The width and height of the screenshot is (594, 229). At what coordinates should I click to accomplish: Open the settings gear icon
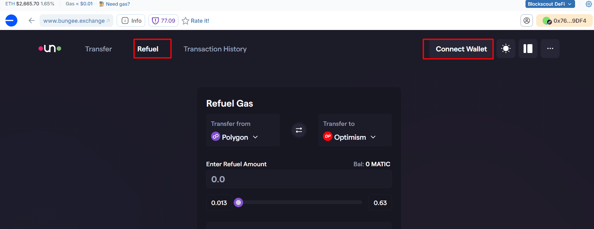pyautogui.click(x=589, y=4)
